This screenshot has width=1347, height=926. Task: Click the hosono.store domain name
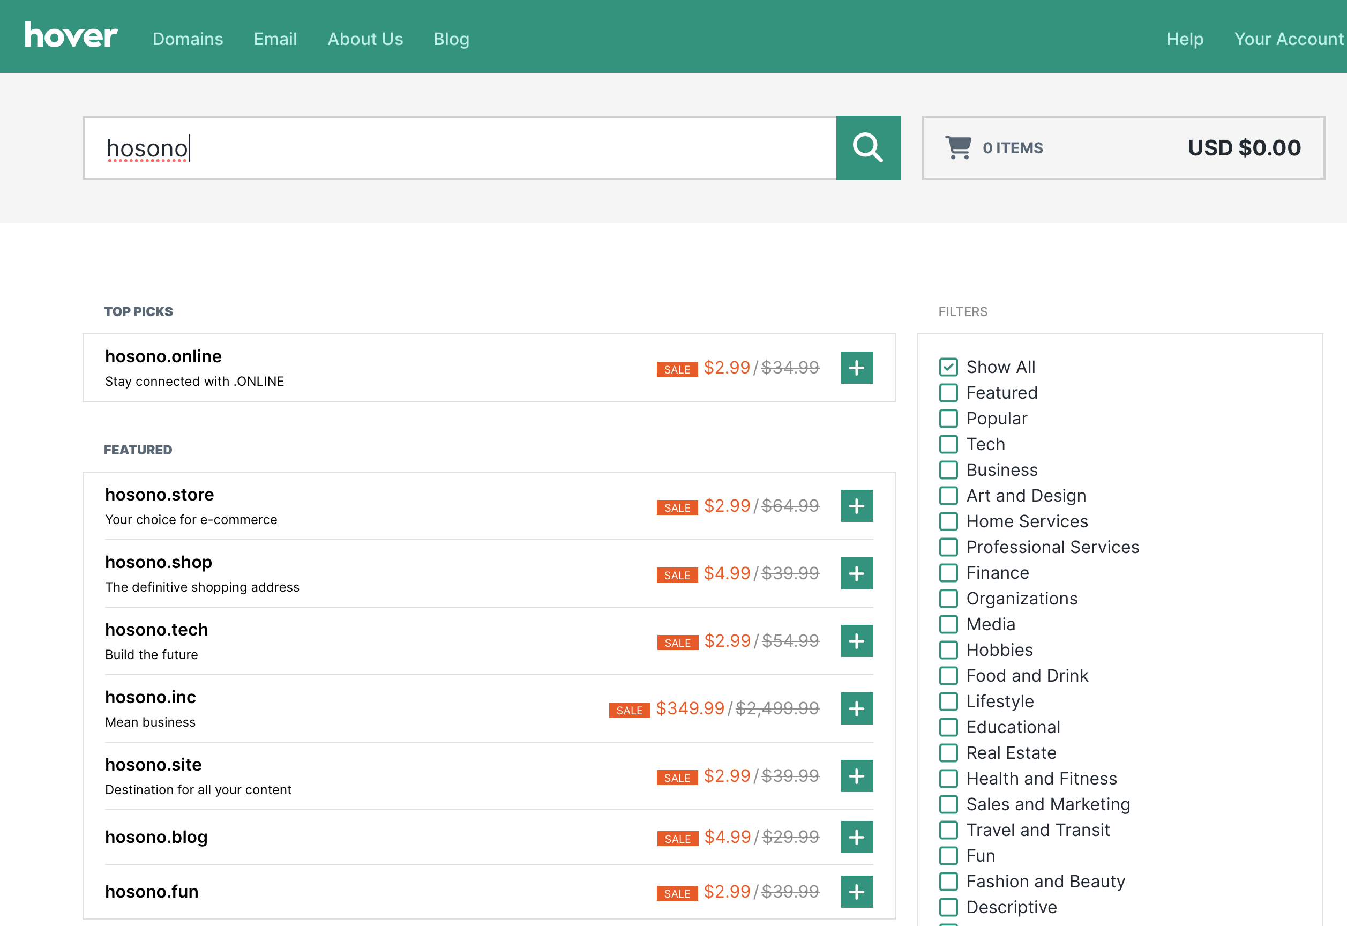(x=160, y=494)
